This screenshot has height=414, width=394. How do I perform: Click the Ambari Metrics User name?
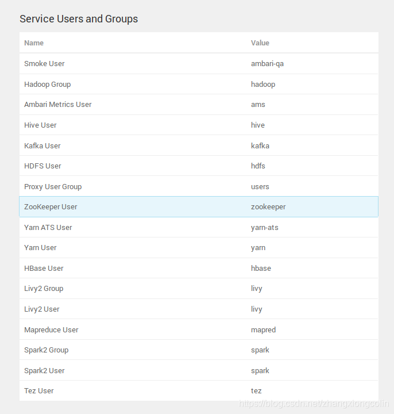pos(57,105)
